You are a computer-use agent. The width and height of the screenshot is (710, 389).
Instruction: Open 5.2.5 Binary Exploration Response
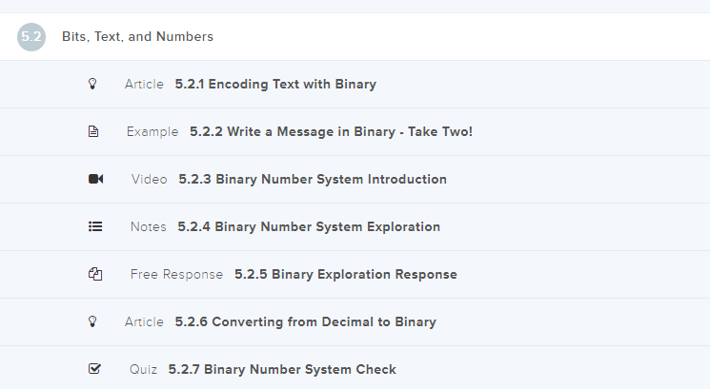click(x=346, y=274)
